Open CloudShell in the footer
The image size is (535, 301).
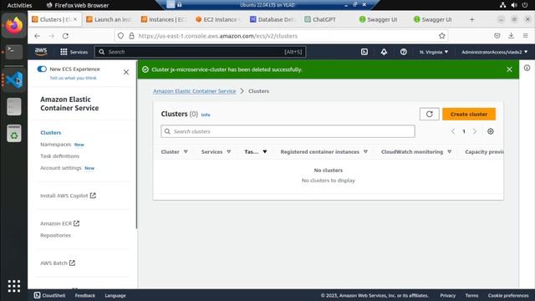coord(49,295)
